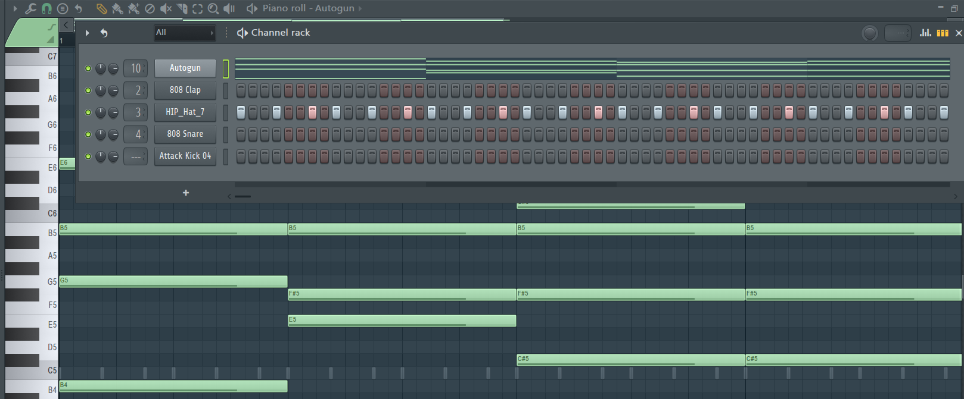This screenshot has width=964, height=399.
Task: Mute the 808 Clap channel
Action: (88, 90)
